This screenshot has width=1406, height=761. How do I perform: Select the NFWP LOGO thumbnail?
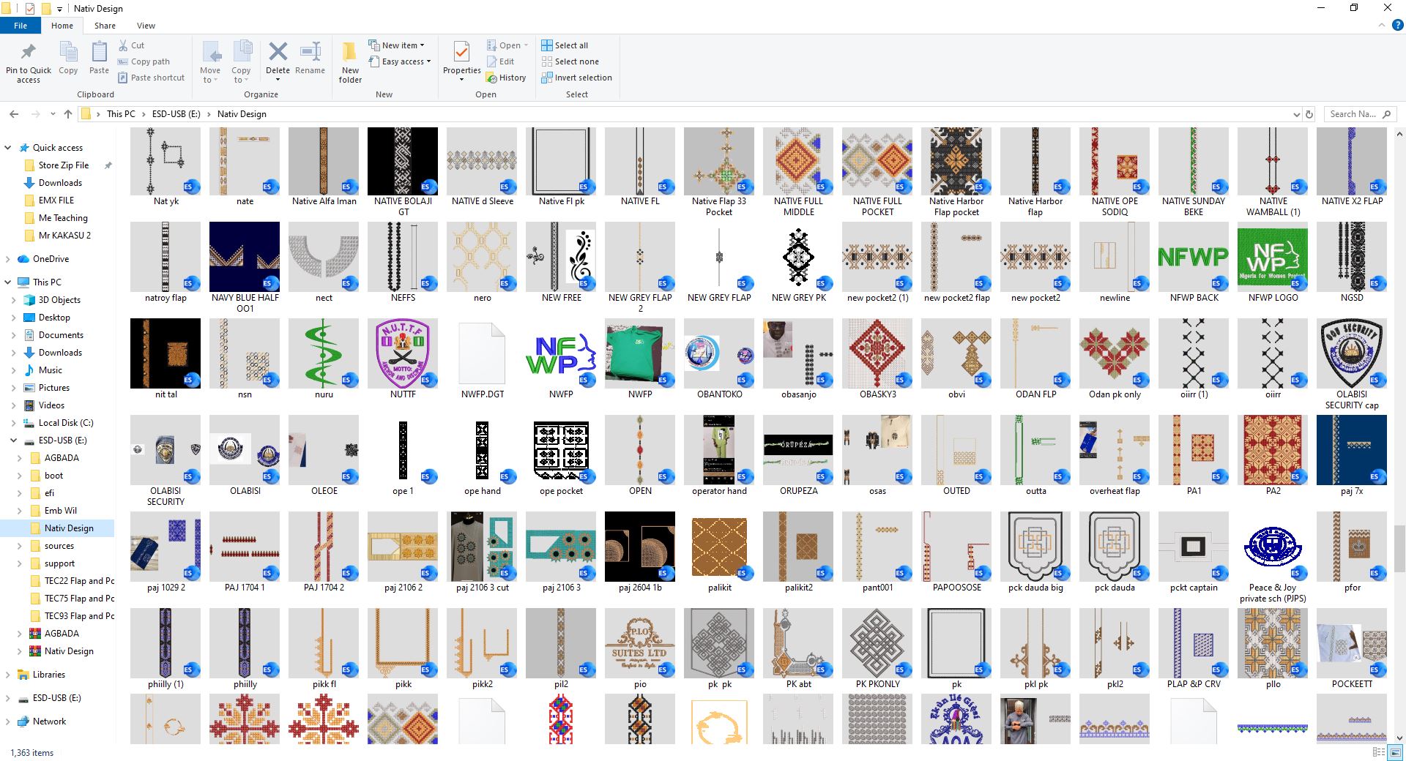coord(1273,262)
